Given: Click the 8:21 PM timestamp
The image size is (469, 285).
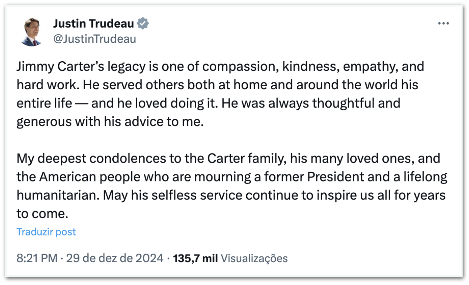Looking at the screenshot, I should click(x=37, y=259).
